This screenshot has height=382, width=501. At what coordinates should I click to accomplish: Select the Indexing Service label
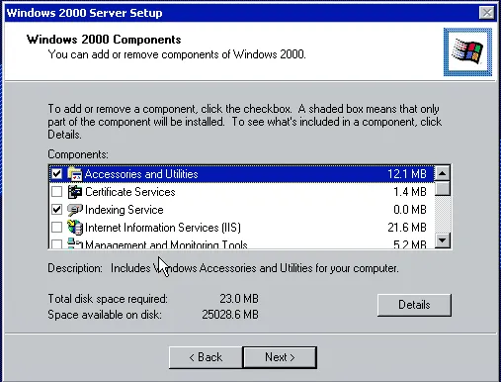(125, 210)
